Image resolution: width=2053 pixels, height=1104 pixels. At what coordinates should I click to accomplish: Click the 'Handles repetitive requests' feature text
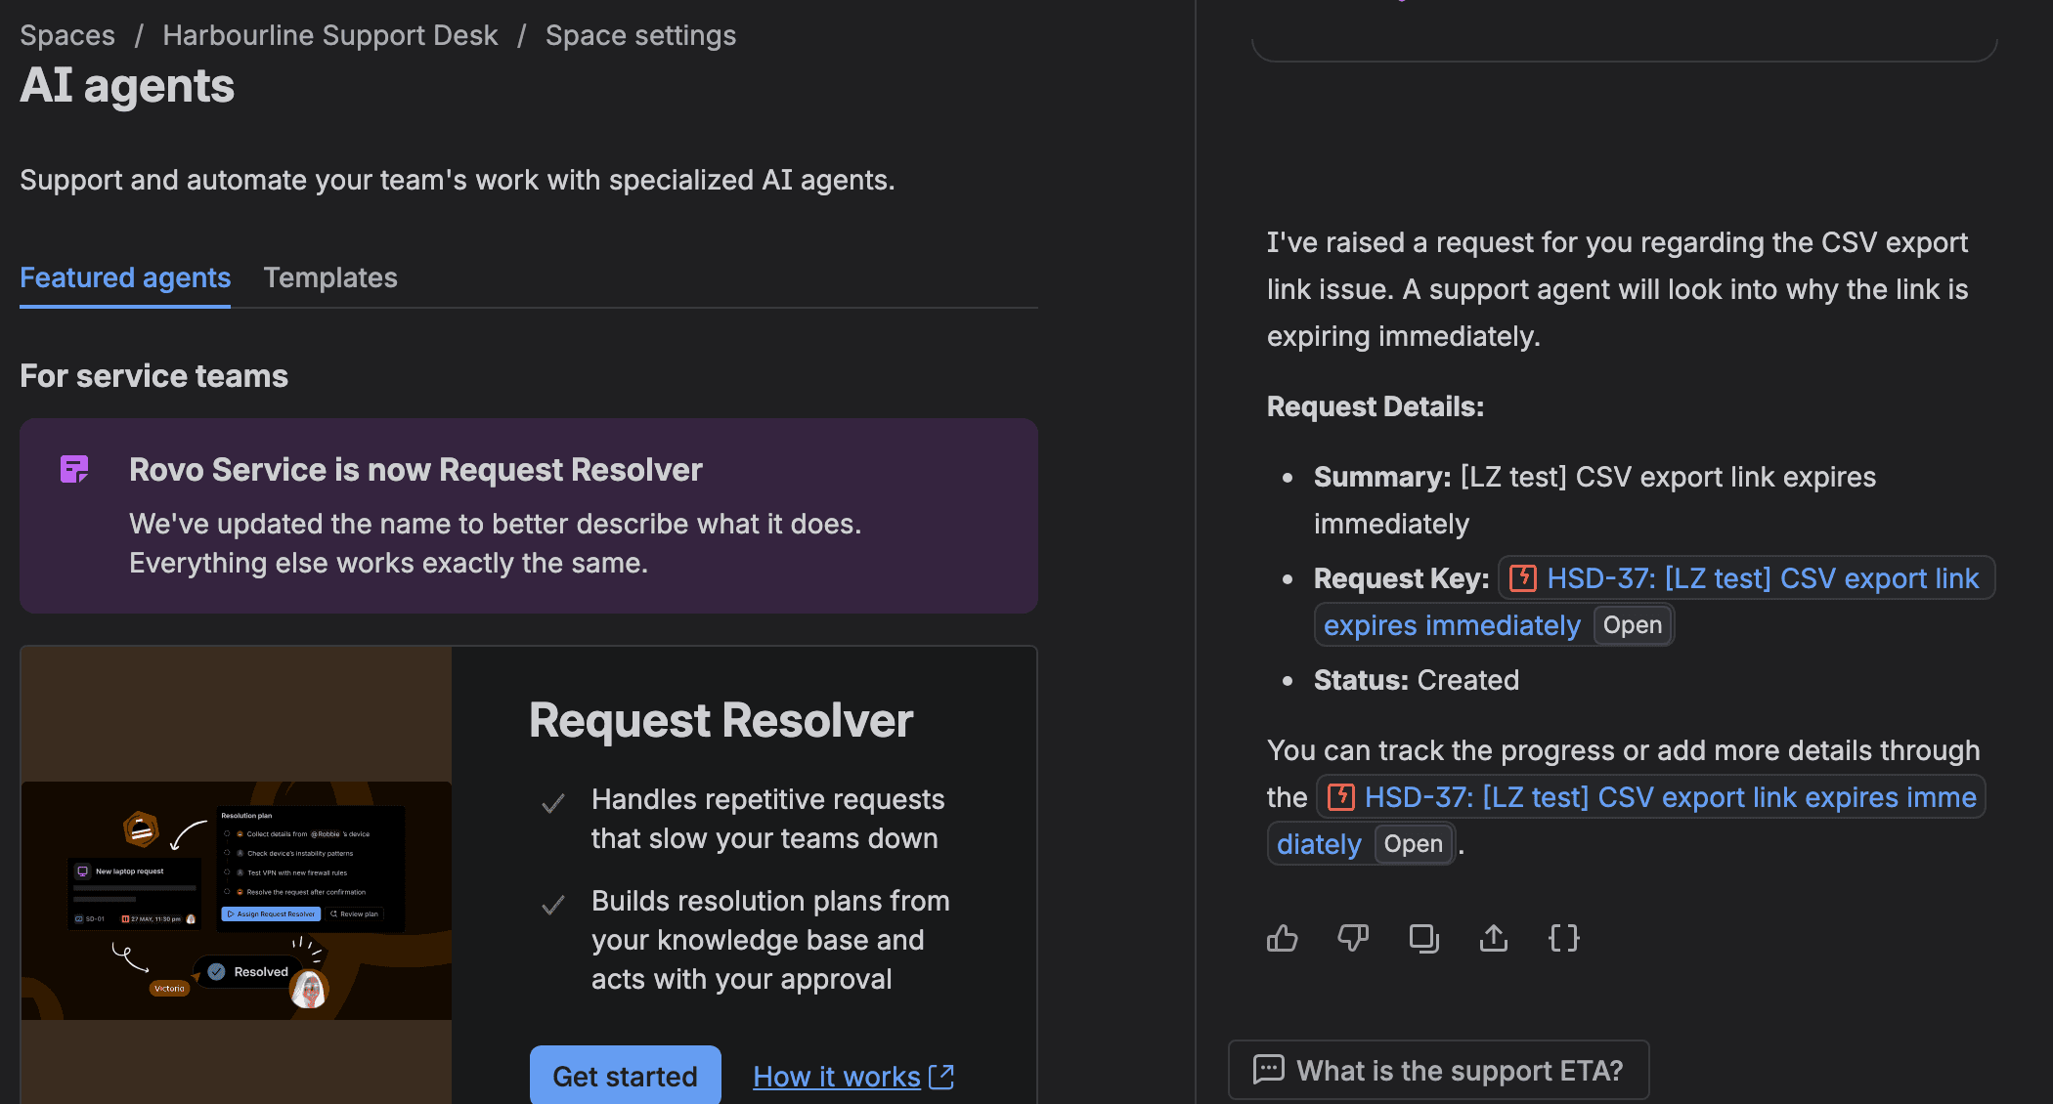click(x=767, y=819)
